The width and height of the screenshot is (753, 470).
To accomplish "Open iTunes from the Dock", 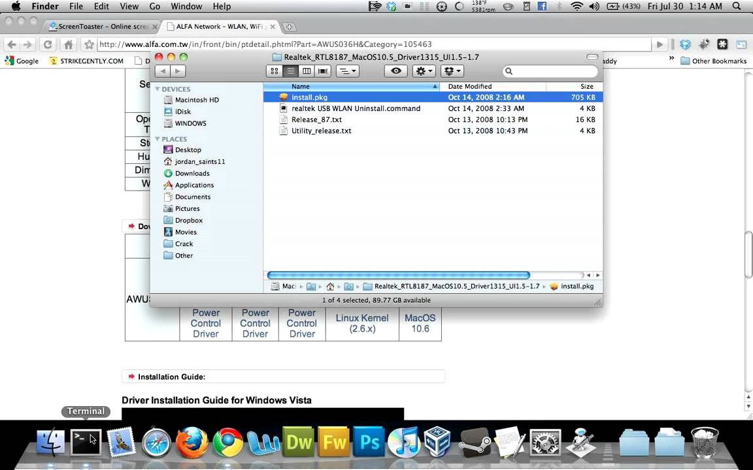I will (404, 443).
